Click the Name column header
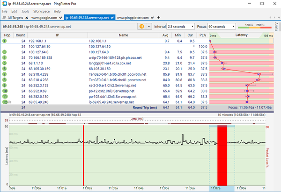Image resolution: width=281 pixels, height=192 pixels. click(123, 35)
